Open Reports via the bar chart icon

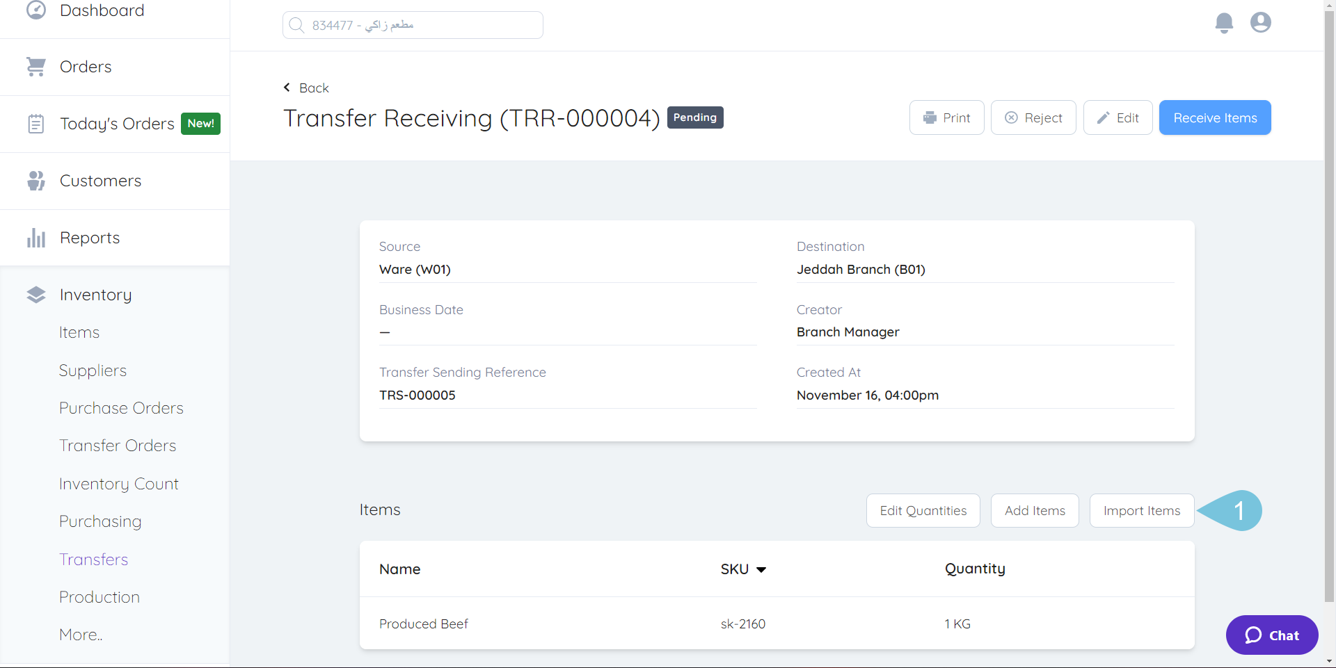coord(36,237)
